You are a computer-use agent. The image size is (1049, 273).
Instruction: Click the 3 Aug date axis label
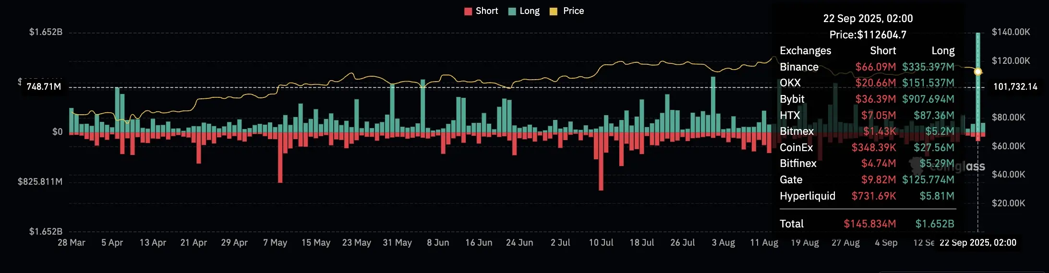(x=723, y=243)
